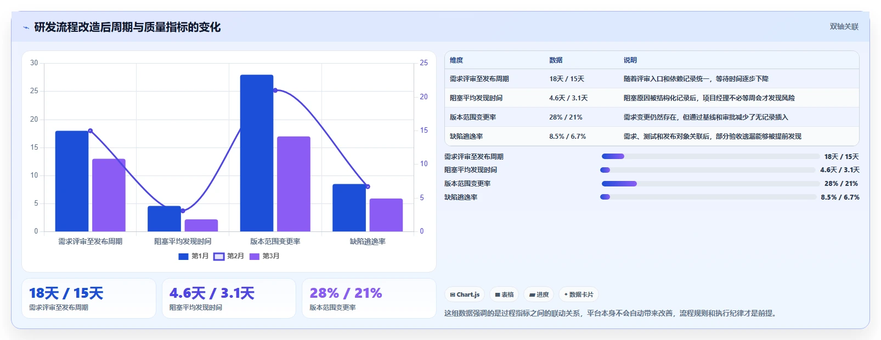Click table value 4.6天 / 3.1天

pyautogui.click(x=568, y=98)
